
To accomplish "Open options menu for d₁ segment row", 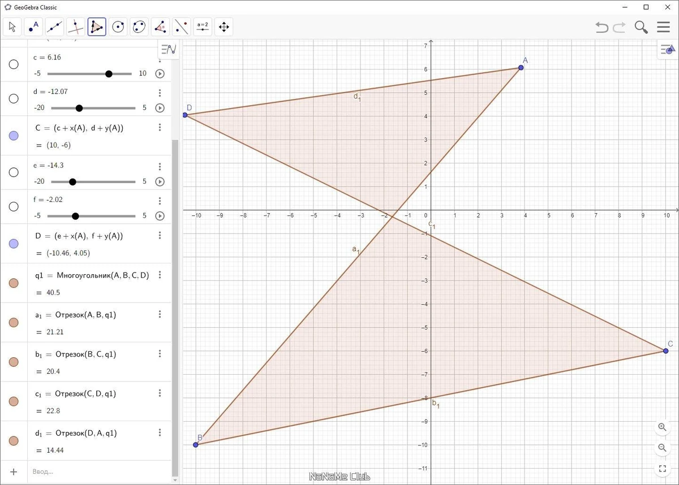I will click(160, 432).
